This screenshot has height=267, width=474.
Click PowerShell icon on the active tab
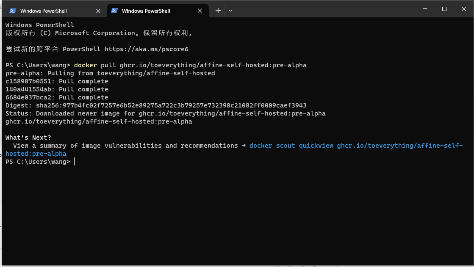tap(114, 11)
